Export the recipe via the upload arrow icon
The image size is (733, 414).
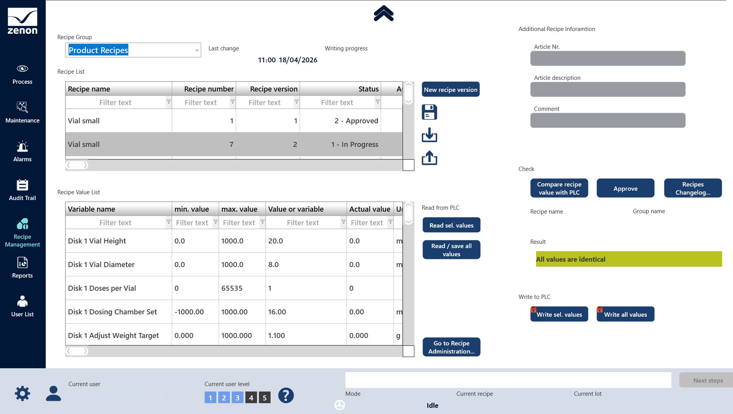(x=429, y=158)
